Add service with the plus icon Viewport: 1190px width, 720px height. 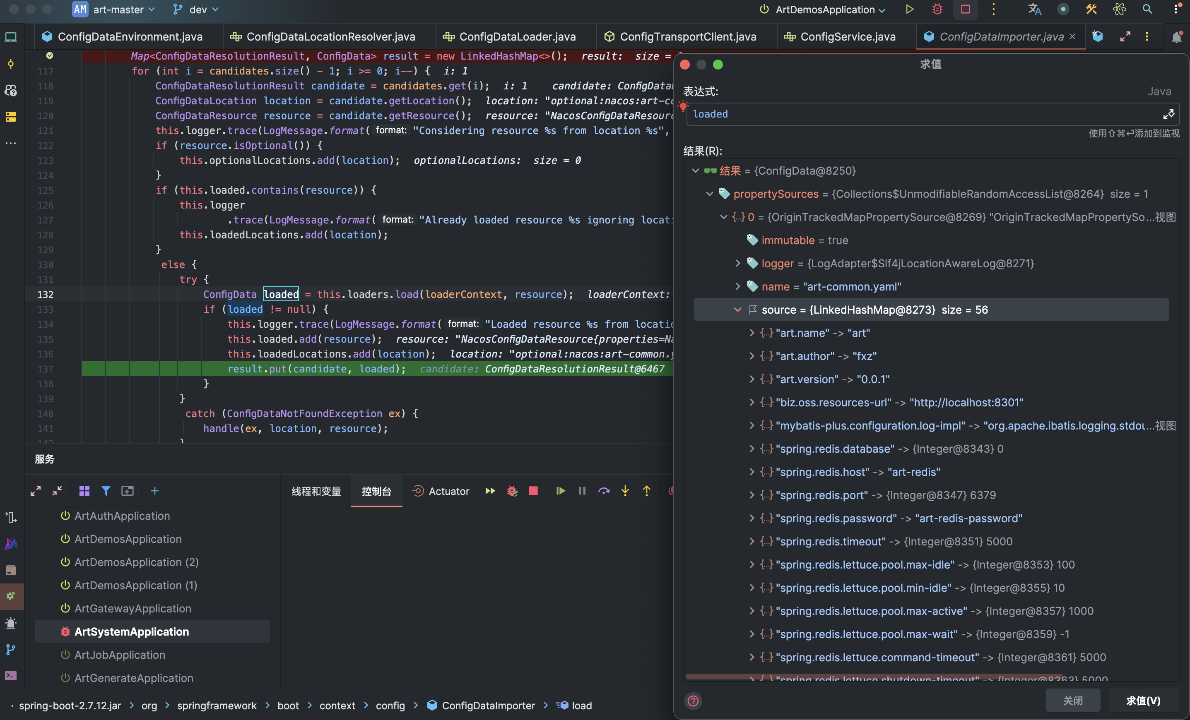[x=154, y=491]
